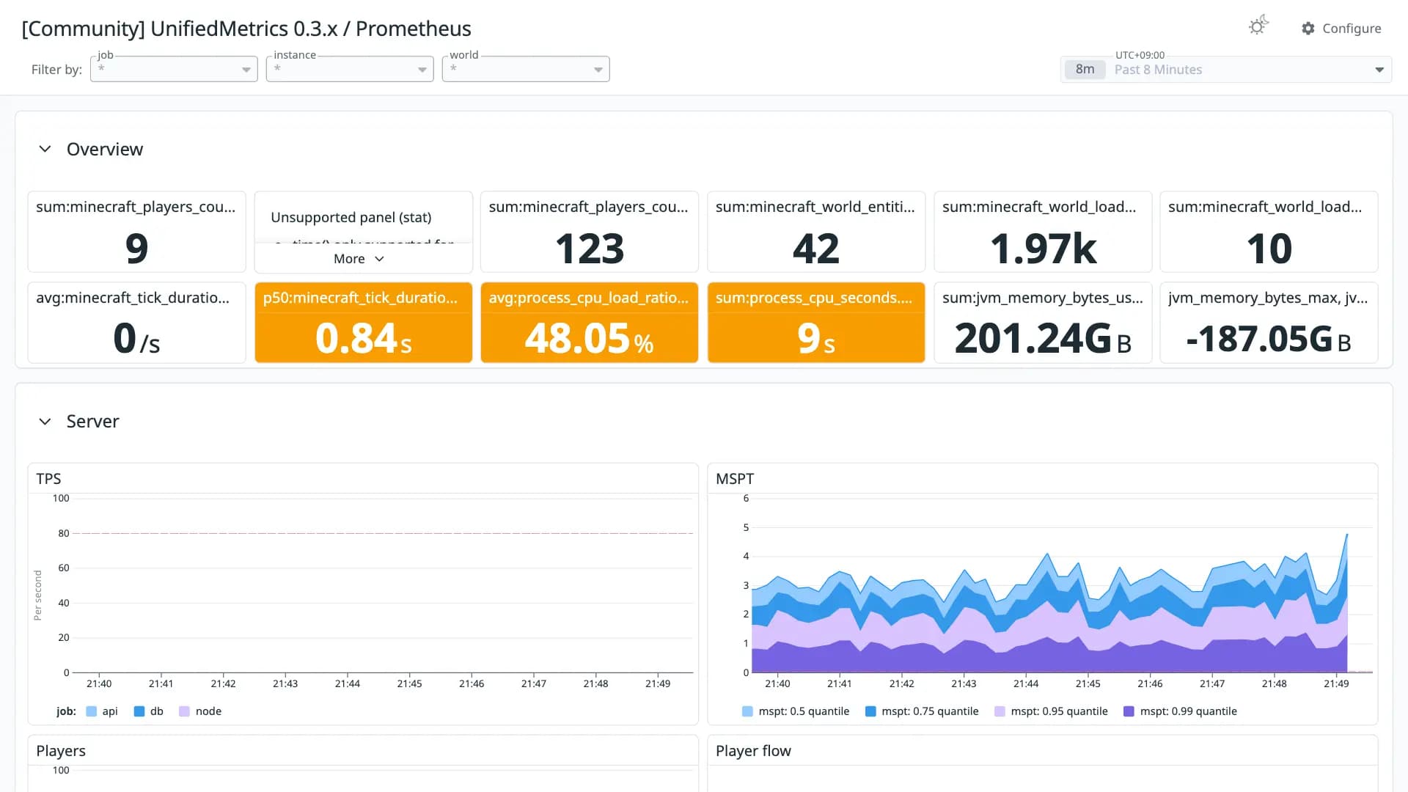This screenshot has height=792, width=1408.
Task: Open the JVM memory -187.05G widget
Action: pos(1269,323)
